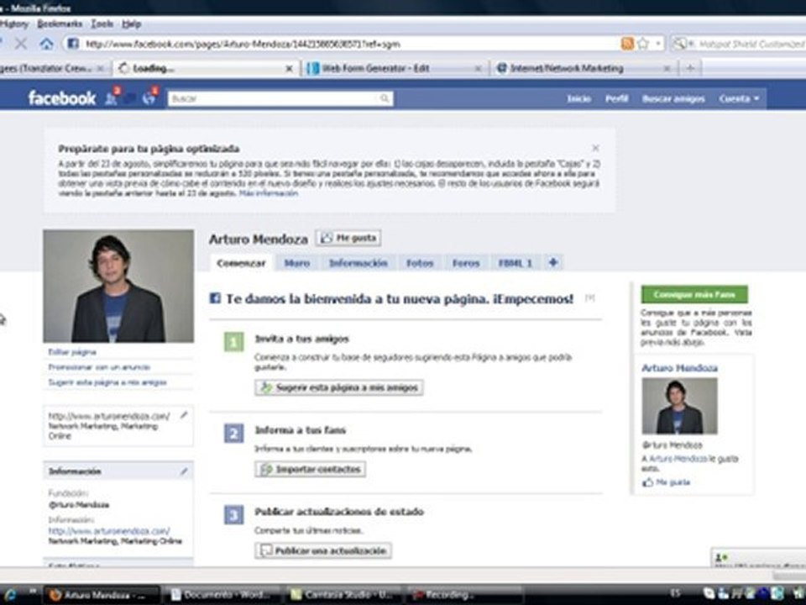Switch to Internet/Network Marketing browser tab
The height and width of the screenshot is (605, 806).
coord(584,68)
